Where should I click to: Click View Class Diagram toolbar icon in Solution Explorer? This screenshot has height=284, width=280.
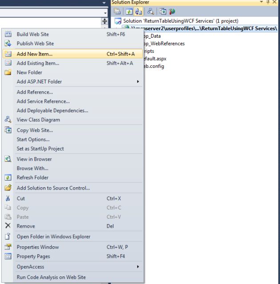pyautogui.click(x=151, y=12)
